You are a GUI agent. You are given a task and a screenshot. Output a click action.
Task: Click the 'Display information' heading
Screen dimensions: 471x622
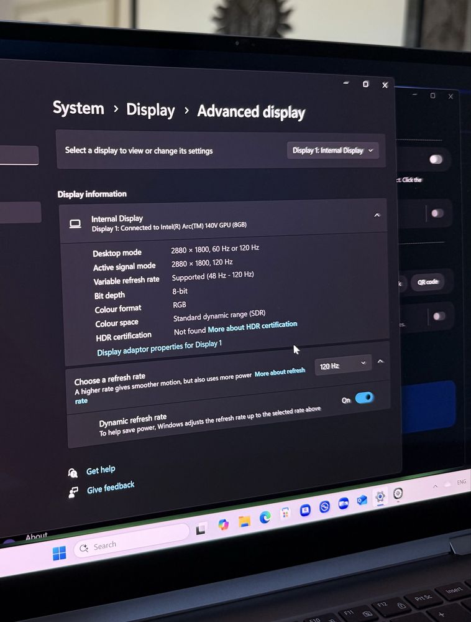92,194
